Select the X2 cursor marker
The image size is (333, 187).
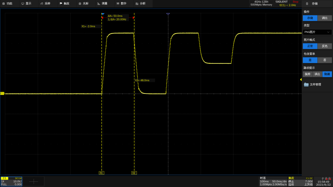pyautogui.click(x=134, y=173)
